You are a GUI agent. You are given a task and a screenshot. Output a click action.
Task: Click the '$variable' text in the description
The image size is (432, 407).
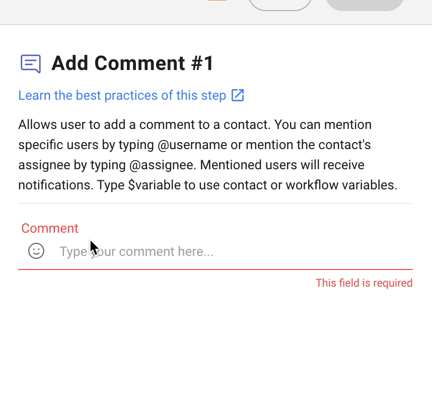(154, 185)
